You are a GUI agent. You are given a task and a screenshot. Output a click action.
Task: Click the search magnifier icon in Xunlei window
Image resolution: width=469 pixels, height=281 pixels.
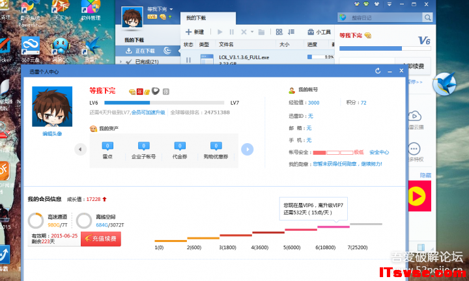click(427, 18)
